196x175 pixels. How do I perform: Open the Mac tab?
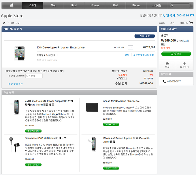coord(53,5)
